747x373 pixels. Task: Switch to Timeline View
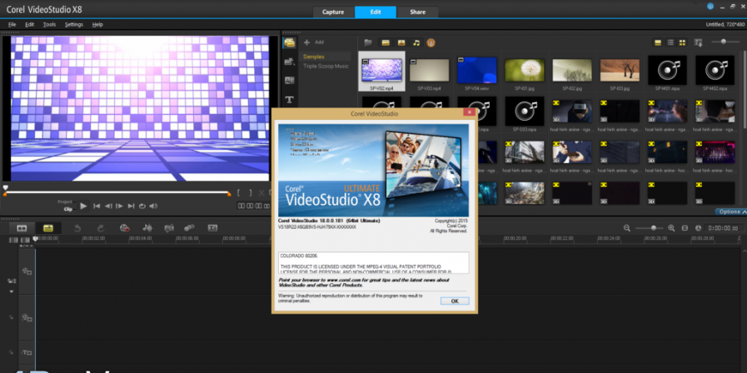pyautogui.click(x=48, y=228)
